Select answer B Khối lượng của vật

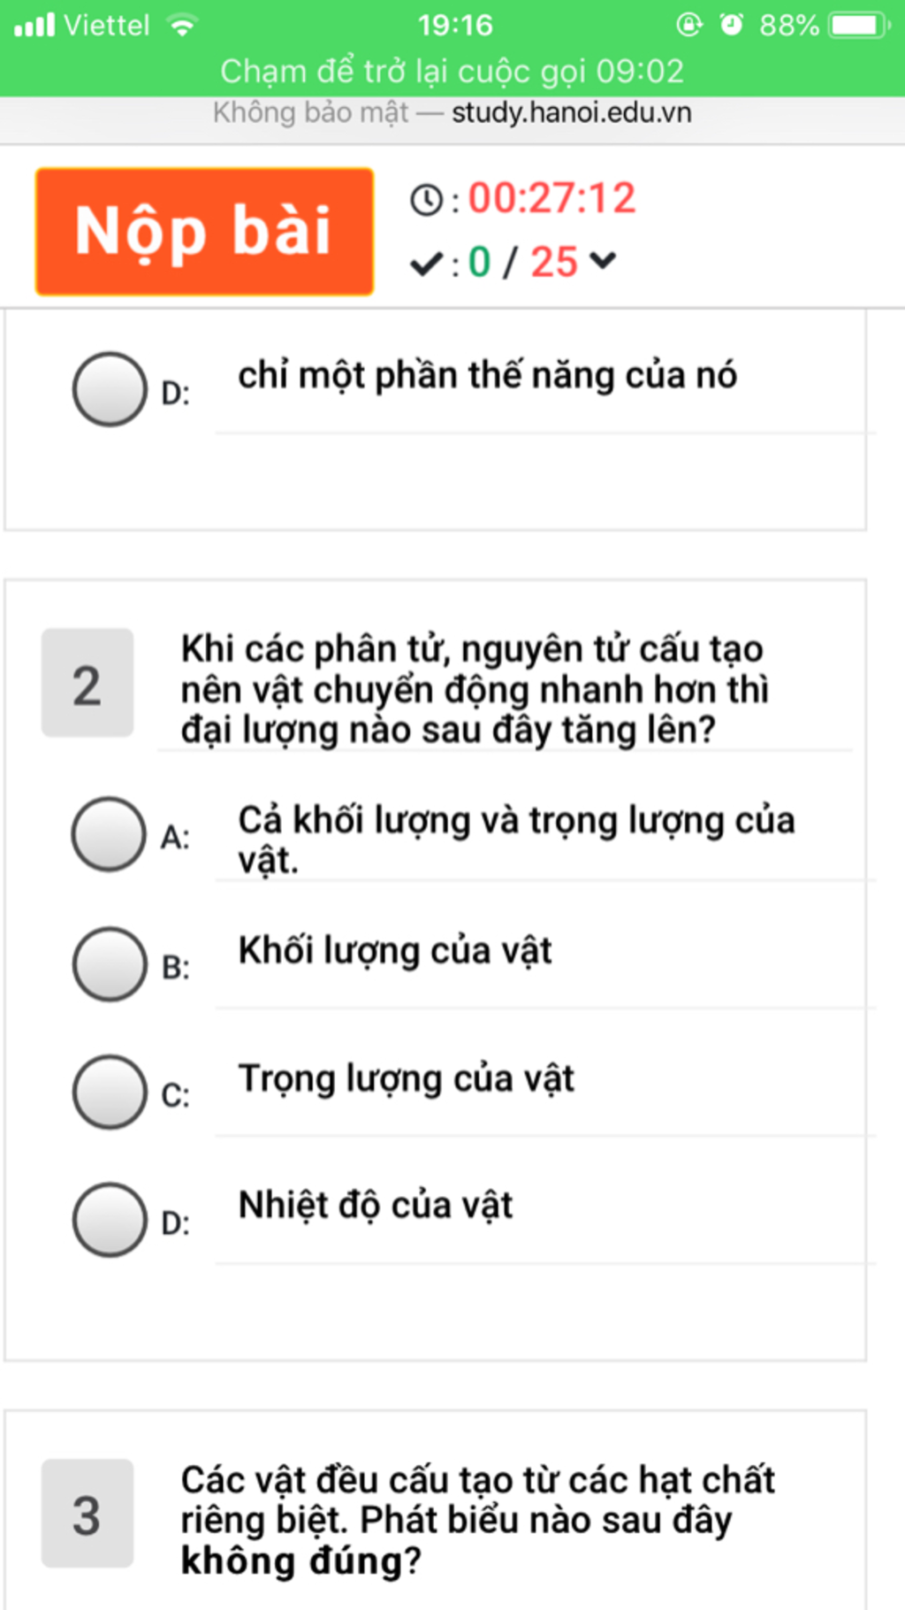pyautogui.click(x=109, y=963)
